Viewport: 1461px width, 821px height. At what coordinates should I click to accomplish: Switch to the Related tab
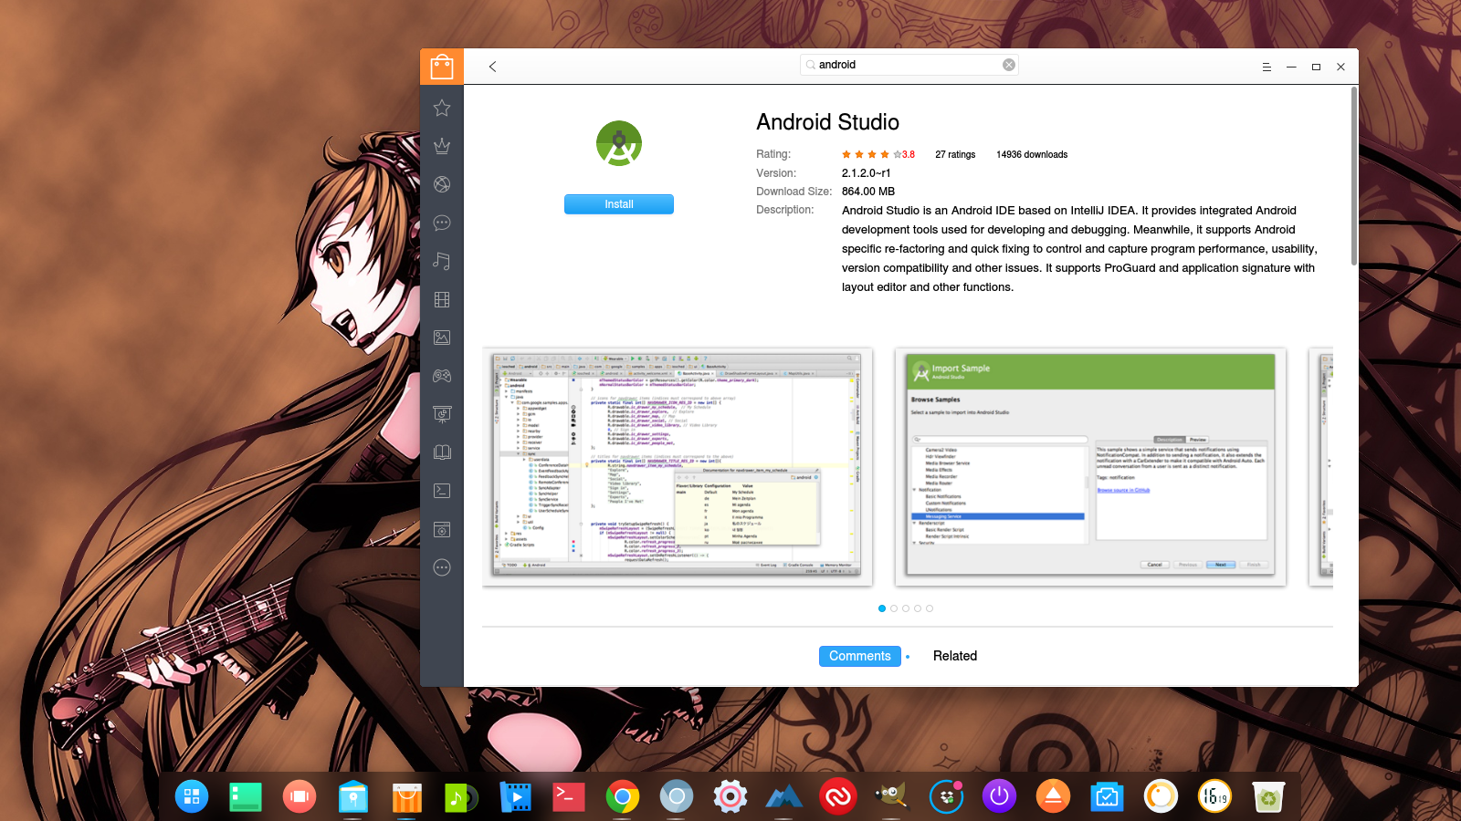point(955,656)
